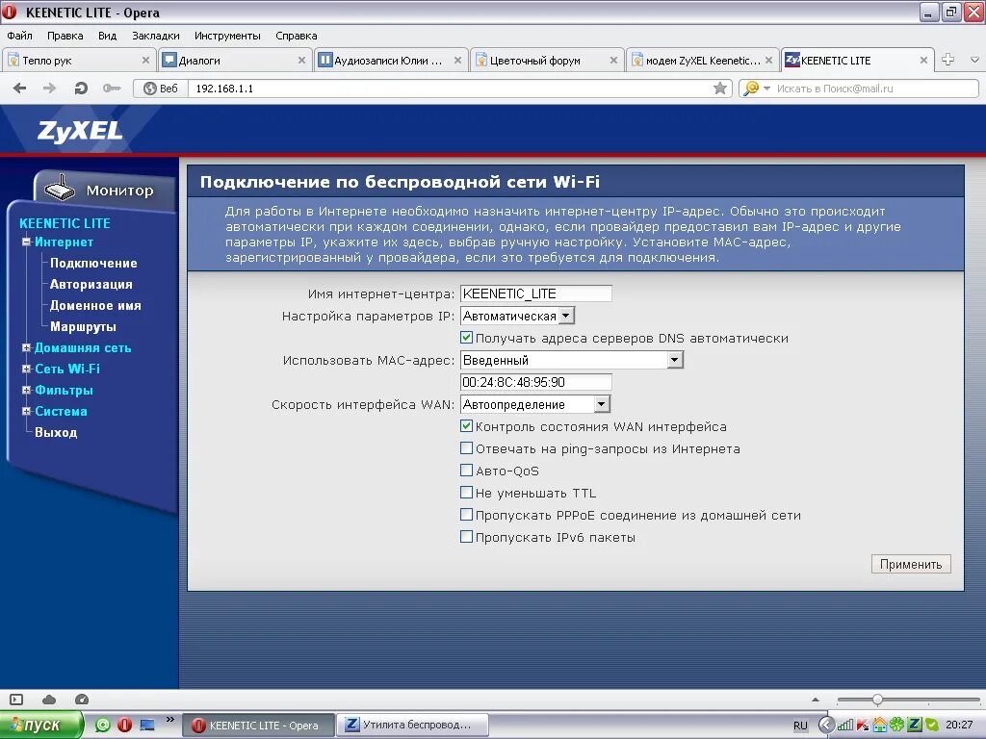Click the MAC address input field

click(535, 382)
